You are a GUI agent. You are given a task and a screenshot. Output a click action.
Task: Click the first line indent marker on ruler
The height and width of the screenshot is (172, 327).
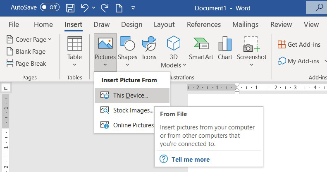click(237, 85)
